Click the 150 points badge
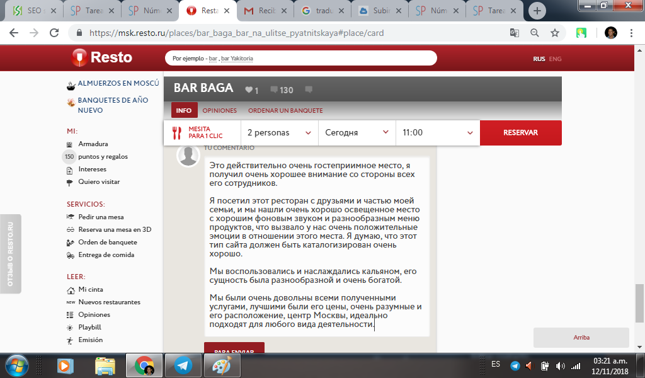Image resolution: width=645 pixels, height=378 pixels. click(x=69, y=157)
